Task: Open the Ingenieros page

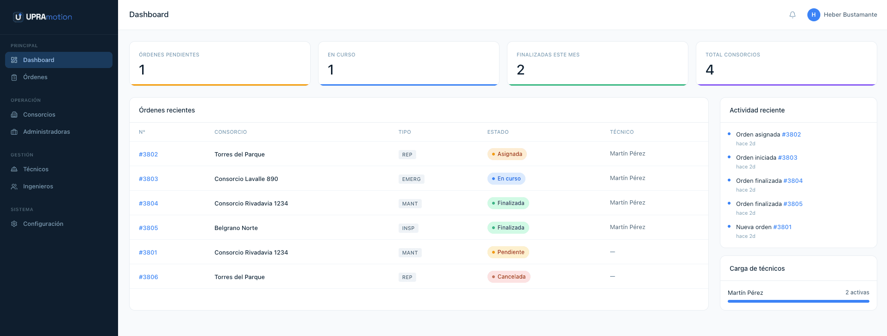Action: coord(59,187)
